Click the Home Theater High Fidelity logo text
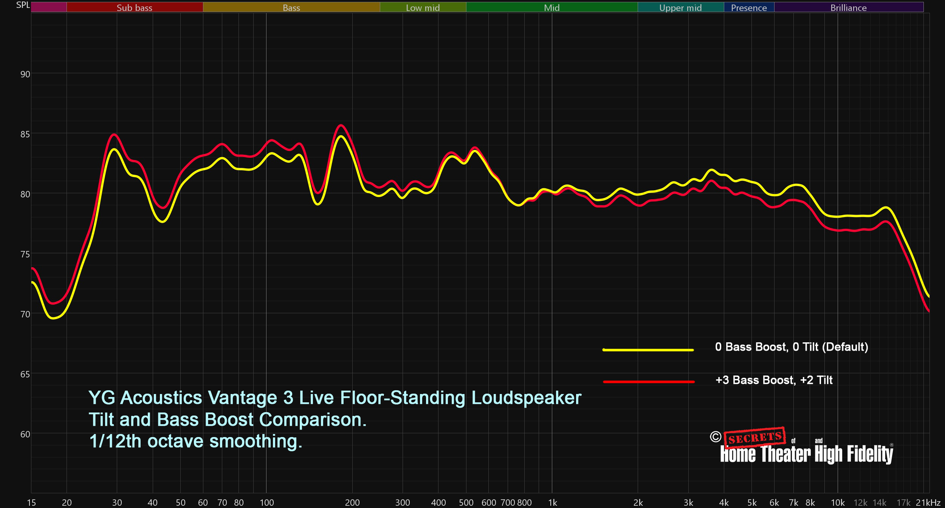This screenshot has width=945, height=508. click(806, 454)
